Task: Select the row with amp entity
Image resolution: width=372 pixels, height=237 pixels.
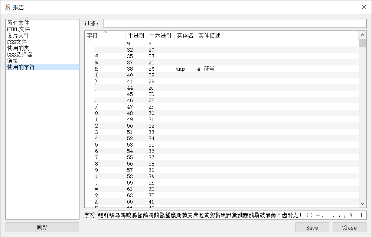Action: (180, 69)
